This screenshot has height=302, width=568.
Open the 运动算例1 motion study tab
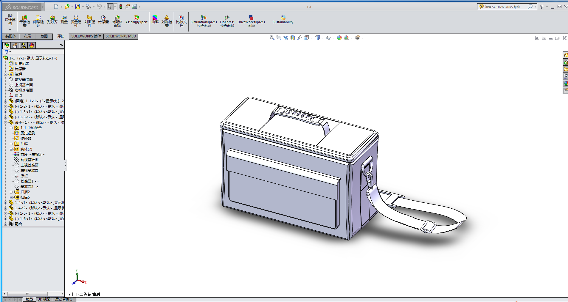[63, 299]
